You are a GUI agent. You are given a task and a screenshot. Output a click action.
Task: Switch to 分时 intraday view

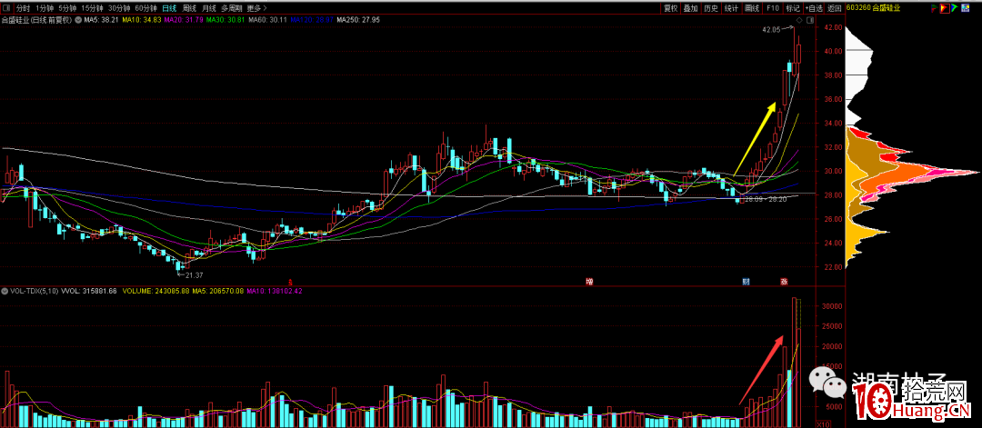point(23,8)
